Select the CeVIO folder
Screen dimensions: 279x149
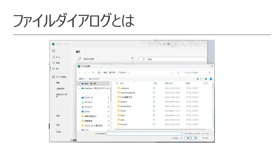tap(121, 111)
